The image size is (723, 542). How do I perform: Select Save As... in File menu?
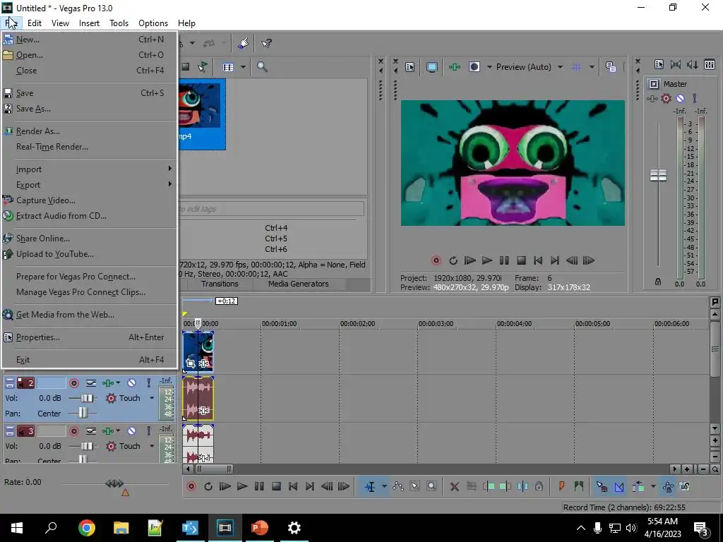point(90,109)
